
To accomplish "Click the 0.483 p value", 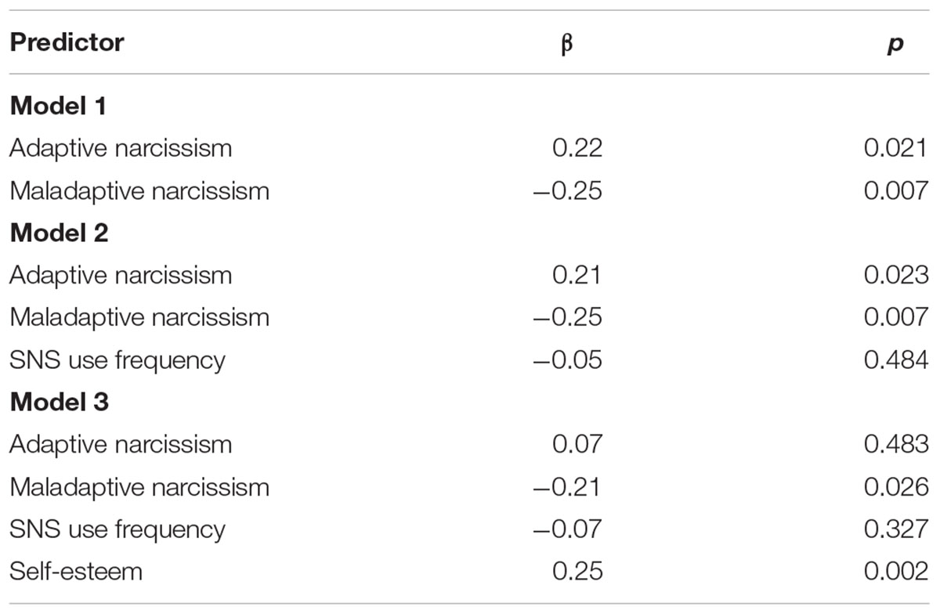I will click(897, 444).
